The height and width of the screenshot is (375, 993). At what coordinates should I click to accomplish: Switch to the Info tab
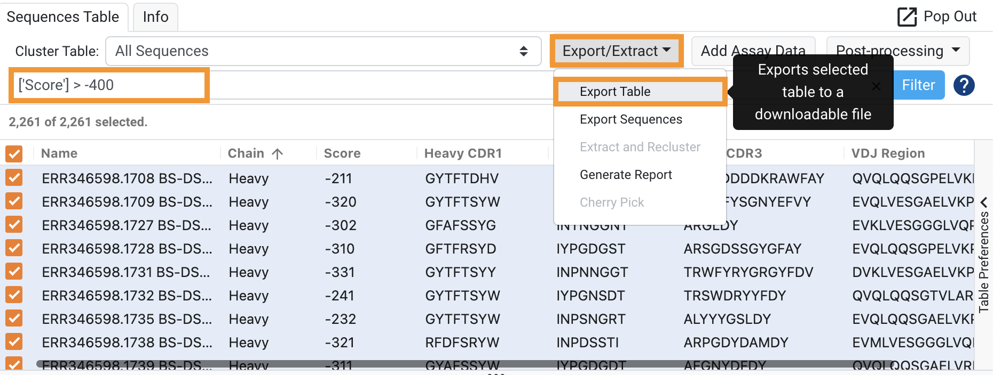[x=155, y=17]
